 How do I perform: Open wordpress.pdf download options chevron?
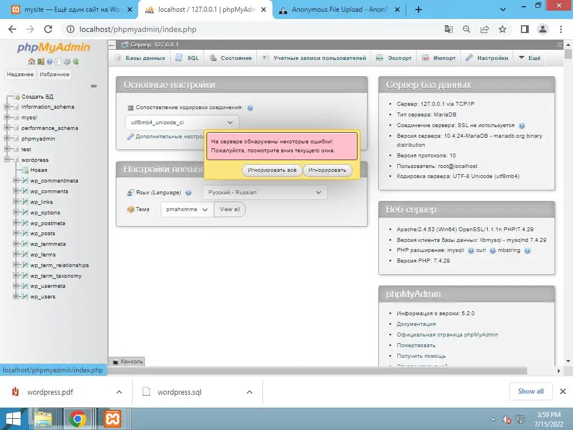click(x=119, y=392)
